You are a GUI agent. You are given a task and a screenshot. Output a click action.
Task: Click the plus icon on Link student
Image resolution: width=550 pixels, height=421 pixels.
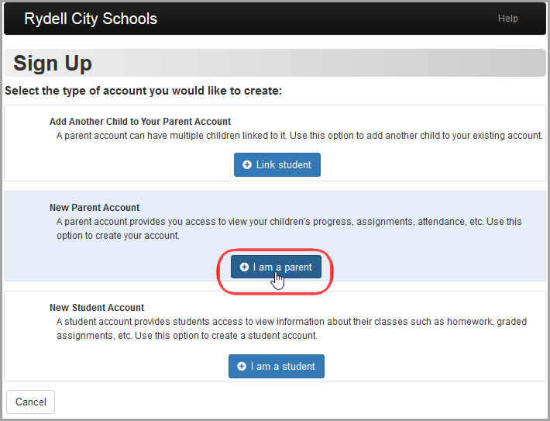[x=247, y=164]
